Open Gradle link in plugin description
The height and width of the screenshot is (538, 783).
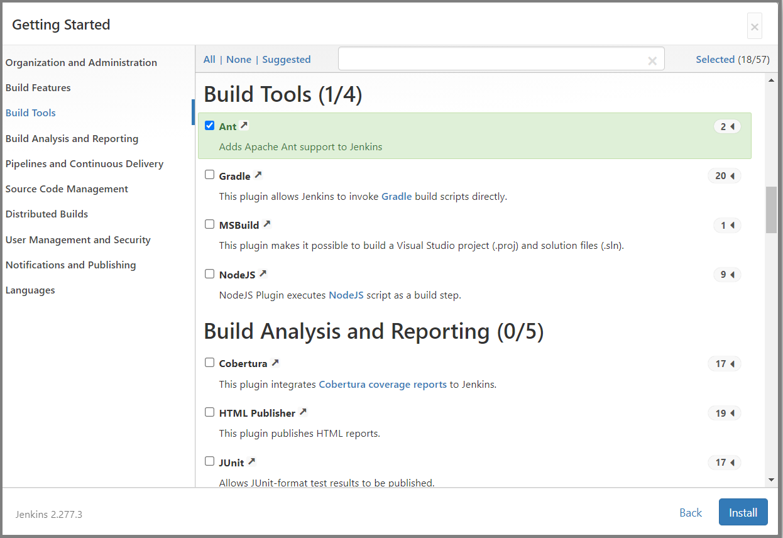click(397, 196)
